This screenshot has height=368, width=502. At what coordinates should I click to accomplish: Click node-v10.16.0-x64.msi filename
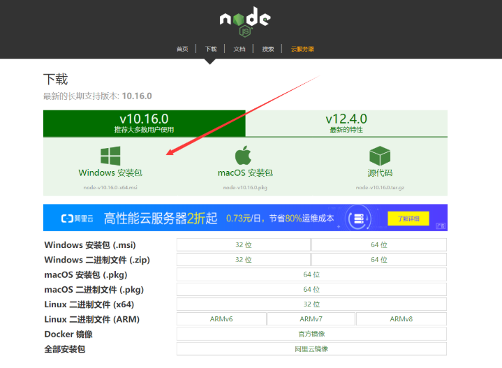[110, 187]
